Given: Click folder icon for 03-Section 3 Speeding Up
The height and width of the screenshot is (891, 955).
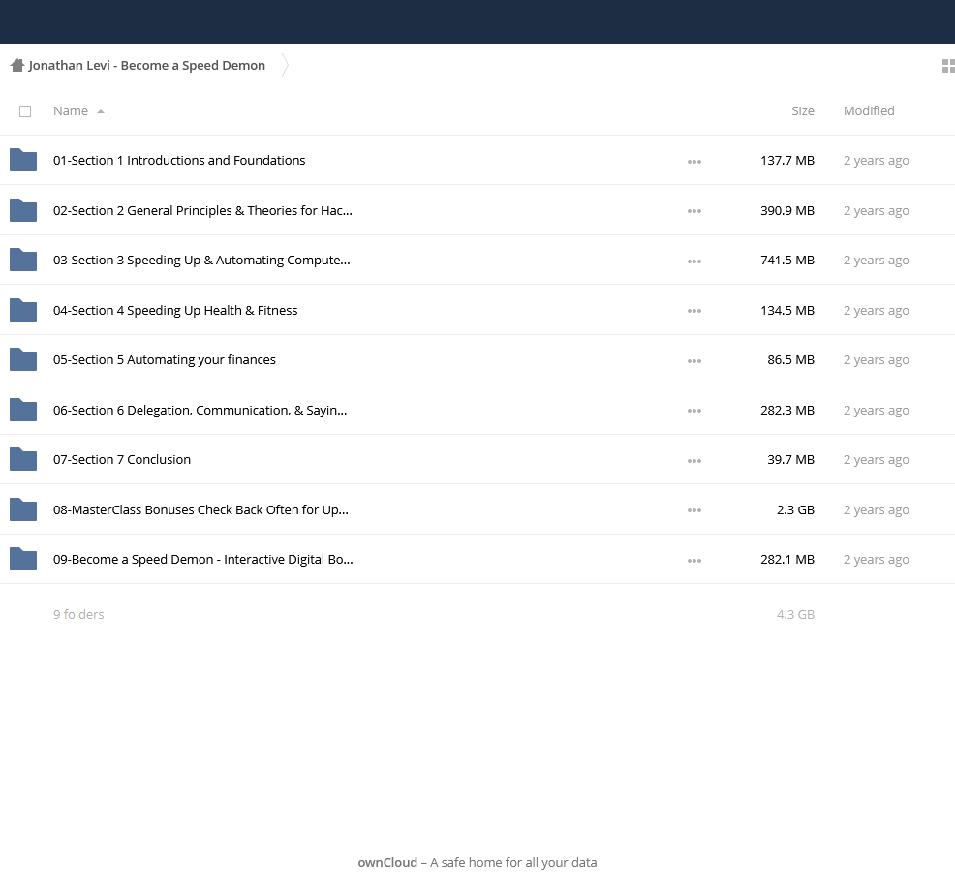Looking at the screenshot, I should (x=23, y=261).
